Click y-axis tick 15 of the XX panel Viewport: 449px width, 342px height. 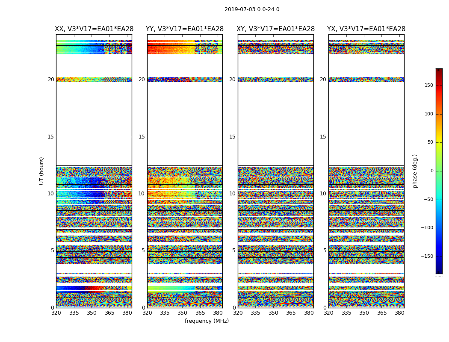[51, 137]
